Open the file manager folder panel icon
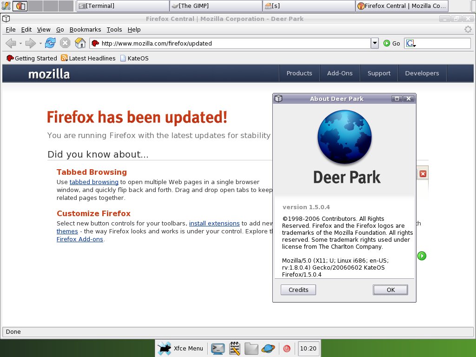 coord(251,349)
